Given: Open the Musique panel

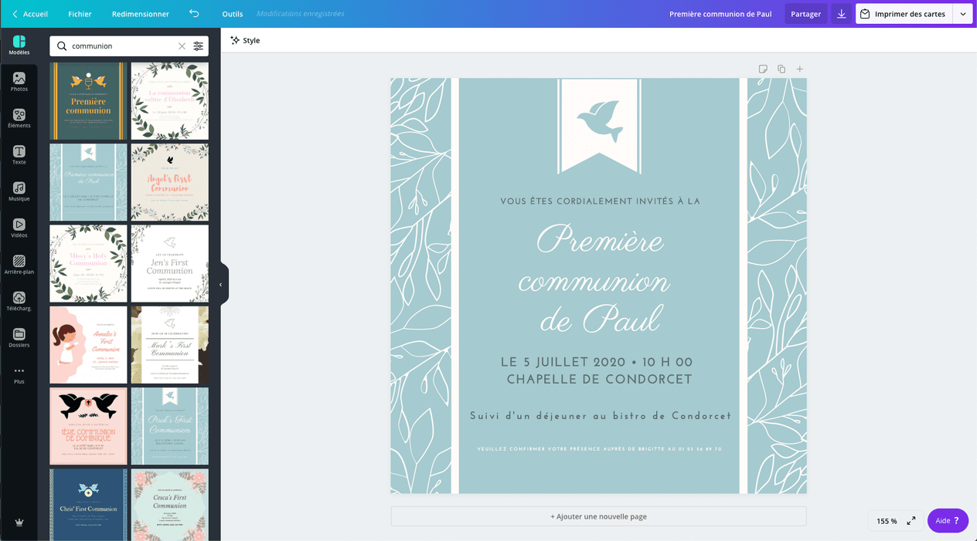Looking at the screenshot, I should 19,191.
